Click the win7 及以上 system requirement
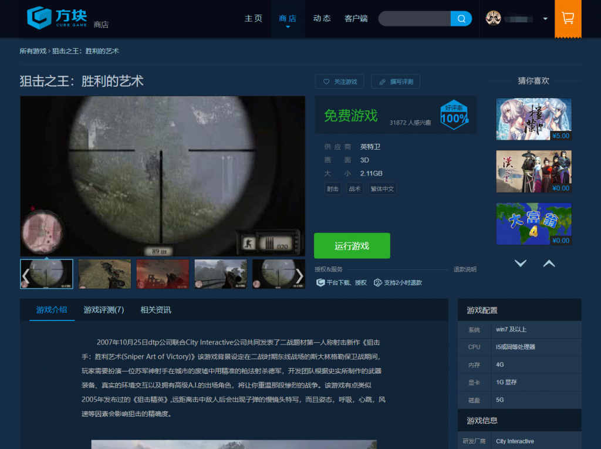Image resolution: width=601 pixels, height=449 pixels. point(511,329)
